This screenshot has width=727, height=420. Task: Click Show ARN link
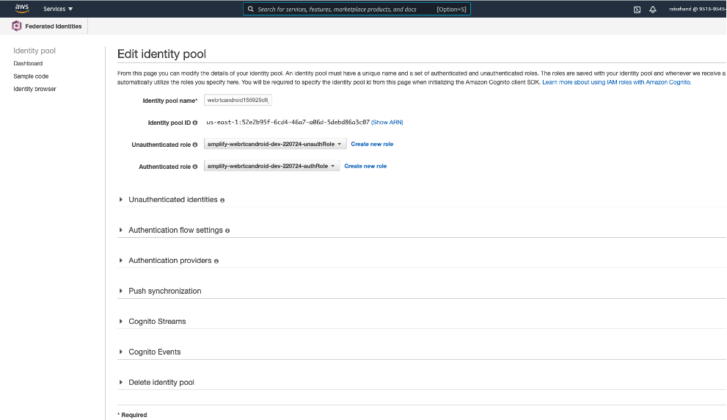pyautogui.click(x=387, y=123)
